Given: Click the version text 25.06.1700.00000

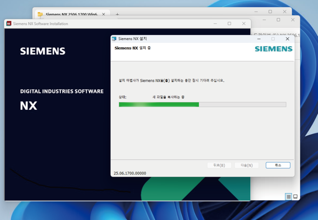Looking at the screenshot, I should coord(130,173).
